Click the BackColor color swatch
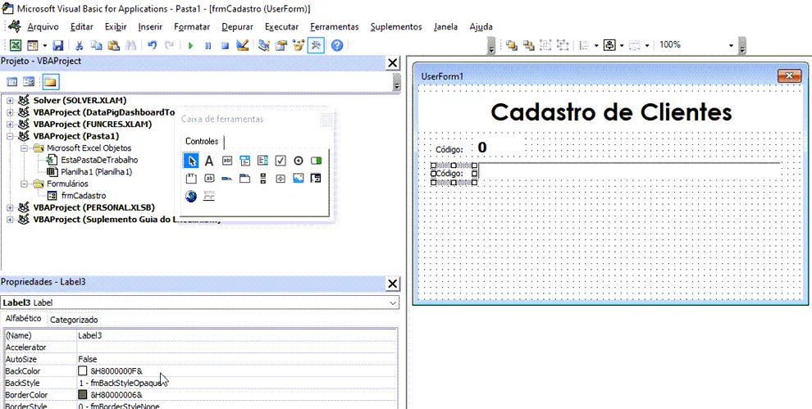 click(82, 371)
